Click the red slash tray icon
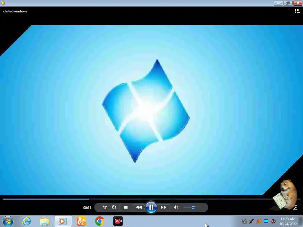 coord(252,221)
